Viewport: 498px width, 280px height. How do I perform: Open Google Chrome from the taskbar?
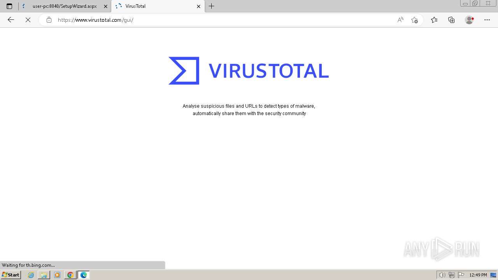pos(70,275)
